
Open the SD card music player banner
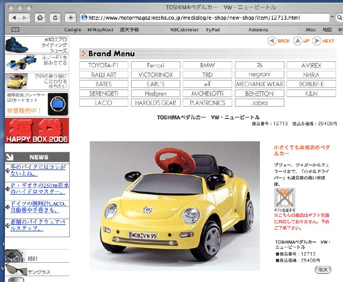tap(37, 104)
